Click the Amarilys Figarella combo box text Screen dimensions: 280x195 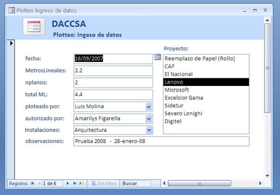[98, 118]
